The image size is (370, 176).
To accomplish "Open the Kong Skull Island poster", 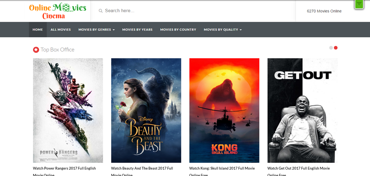I will tap(224, 110).
